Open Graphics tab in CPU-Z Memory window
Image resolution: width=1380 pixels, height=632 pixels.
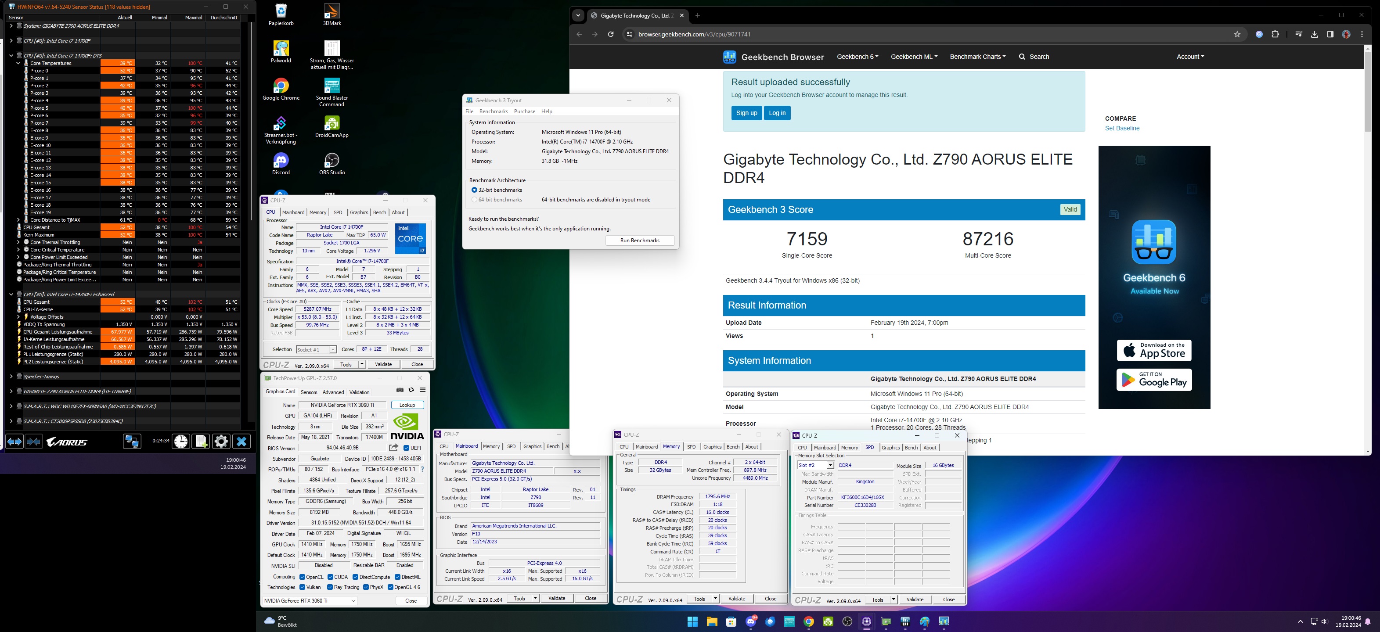[713, 447]
